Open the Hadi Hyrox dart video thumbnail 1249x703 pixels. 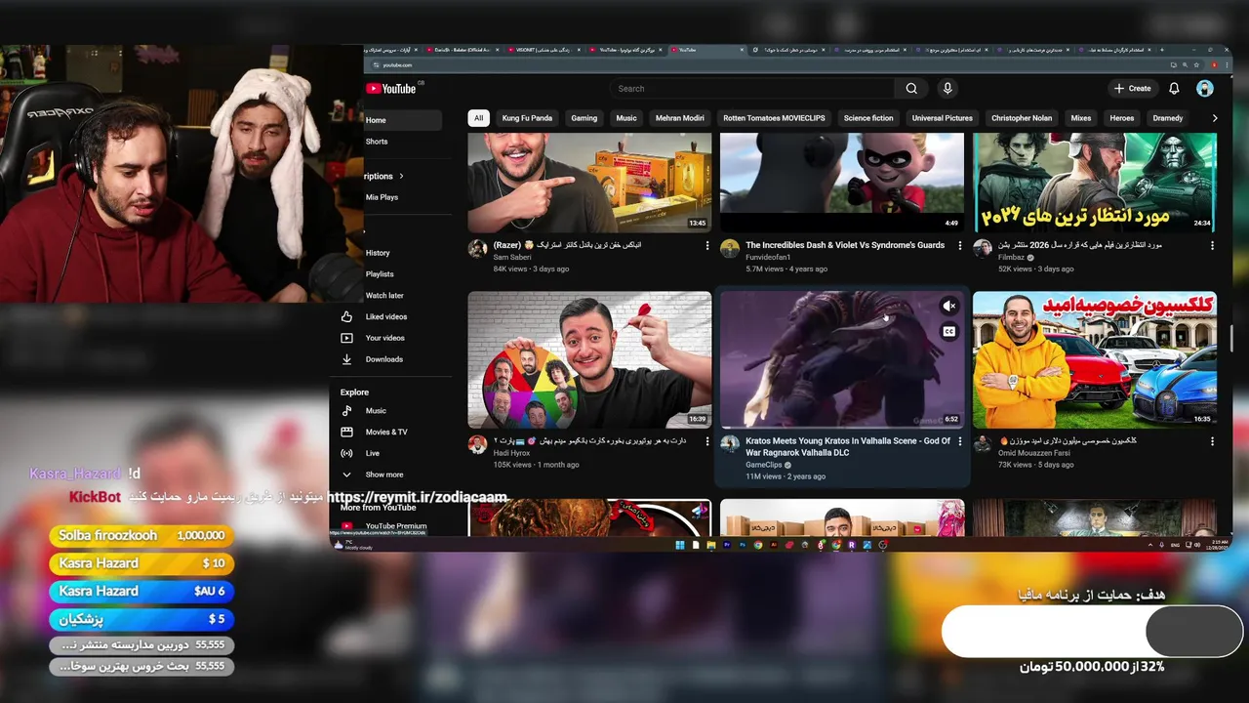tap(589, 360)
